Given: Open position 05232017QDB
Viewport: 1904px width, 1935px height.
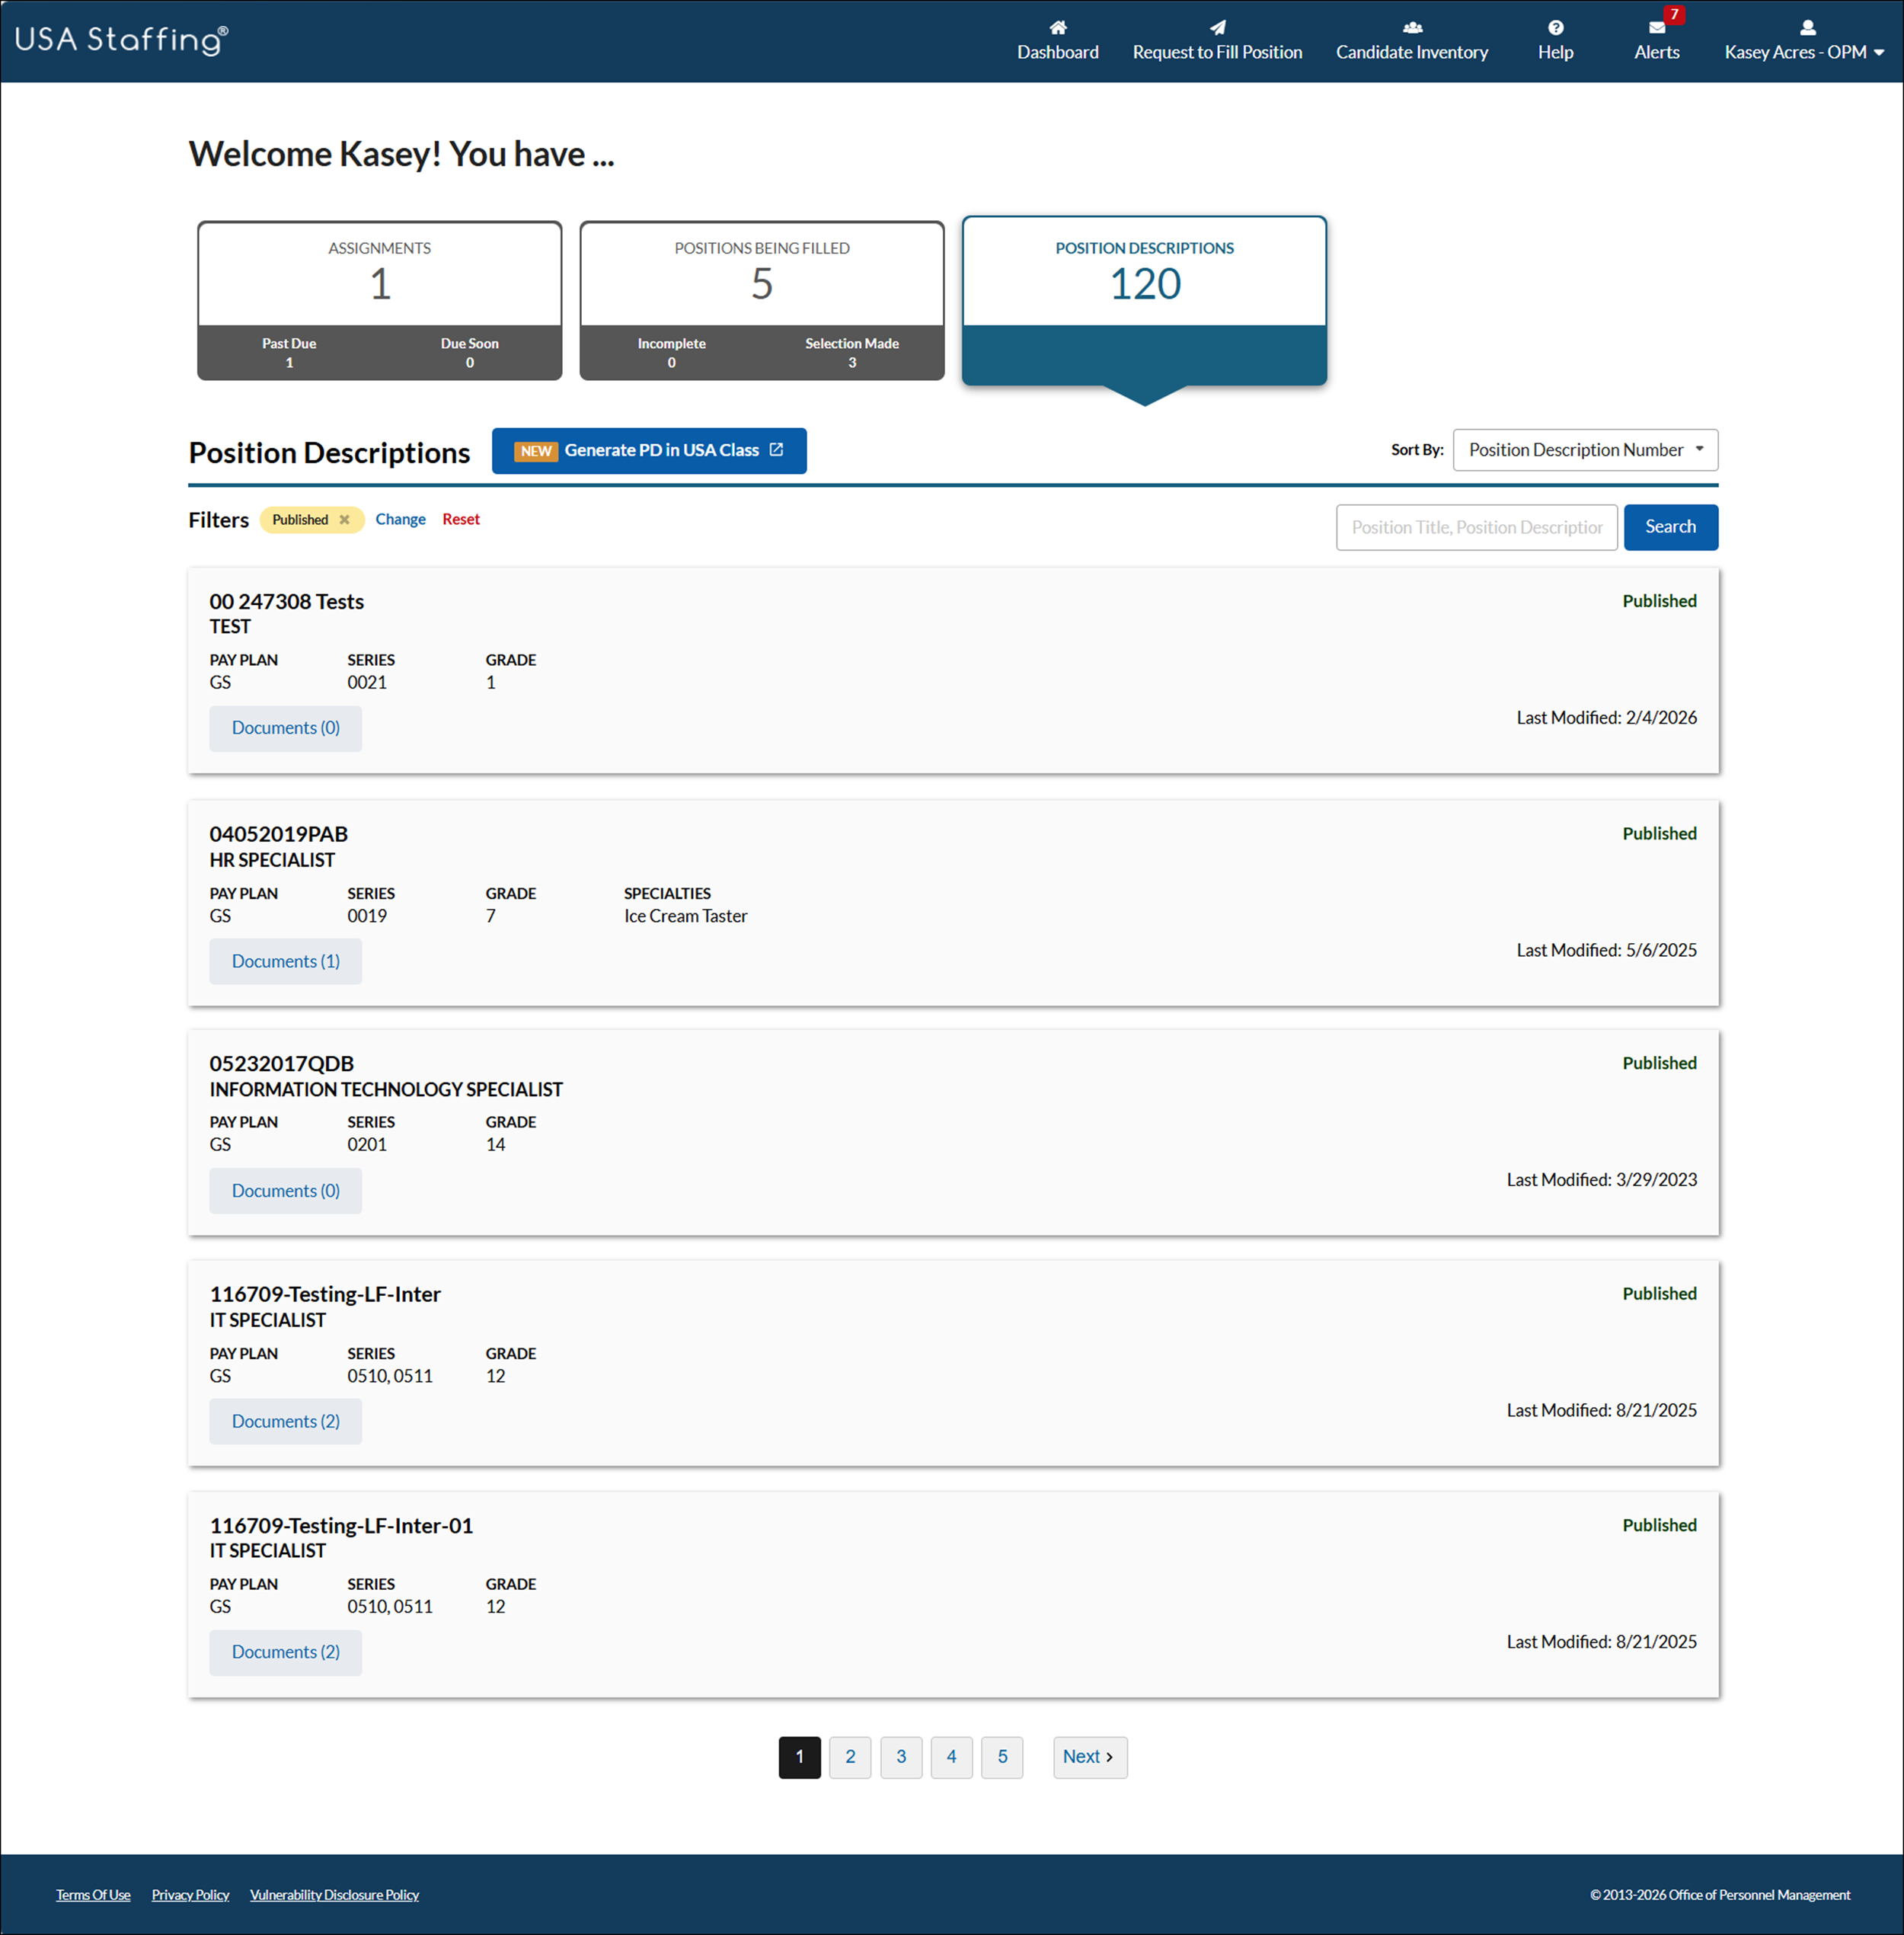Looking at the screenshot, I should pos(281,1063).
